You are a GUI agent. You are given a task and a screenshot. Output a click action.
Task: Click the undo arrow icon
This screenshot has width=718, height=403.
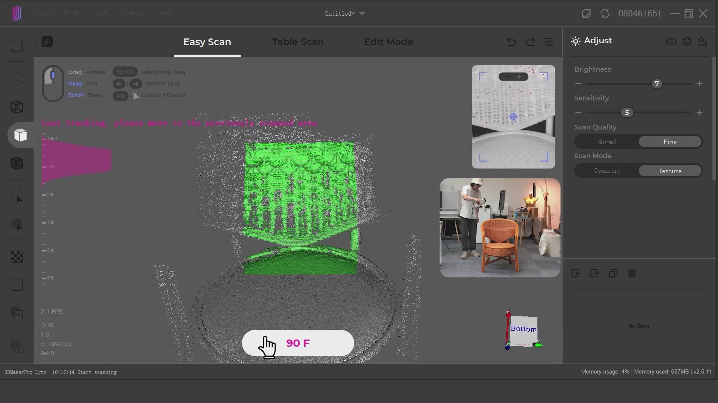pos(511,42)
